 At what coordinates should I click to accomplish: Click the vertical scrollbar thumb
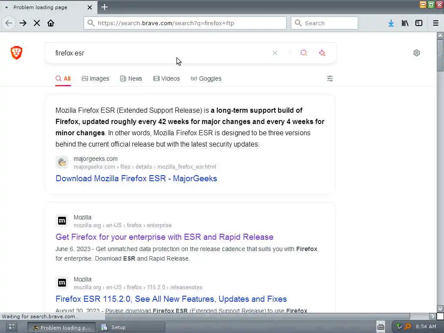pos(440,55)
